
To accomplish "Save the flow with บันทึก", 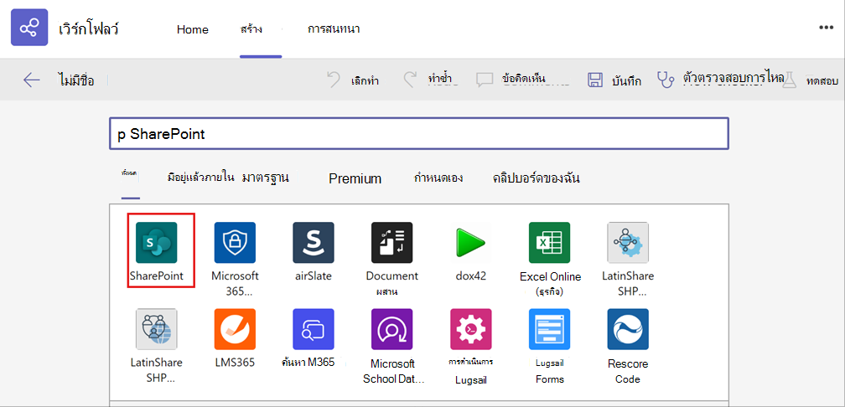I will (x=614, y=80).
